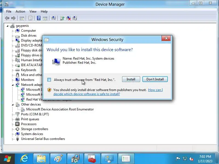Select the System devices tree item
Image resolution: width=219 pixels, height=164 pixels.
pyautogui.click(x=32, y=134)
